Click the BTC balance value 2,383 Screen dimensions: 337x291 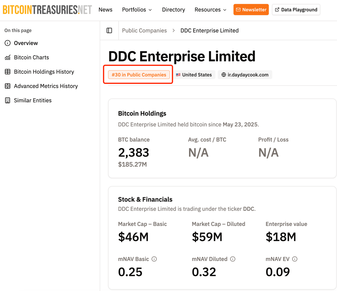[134, 153]
